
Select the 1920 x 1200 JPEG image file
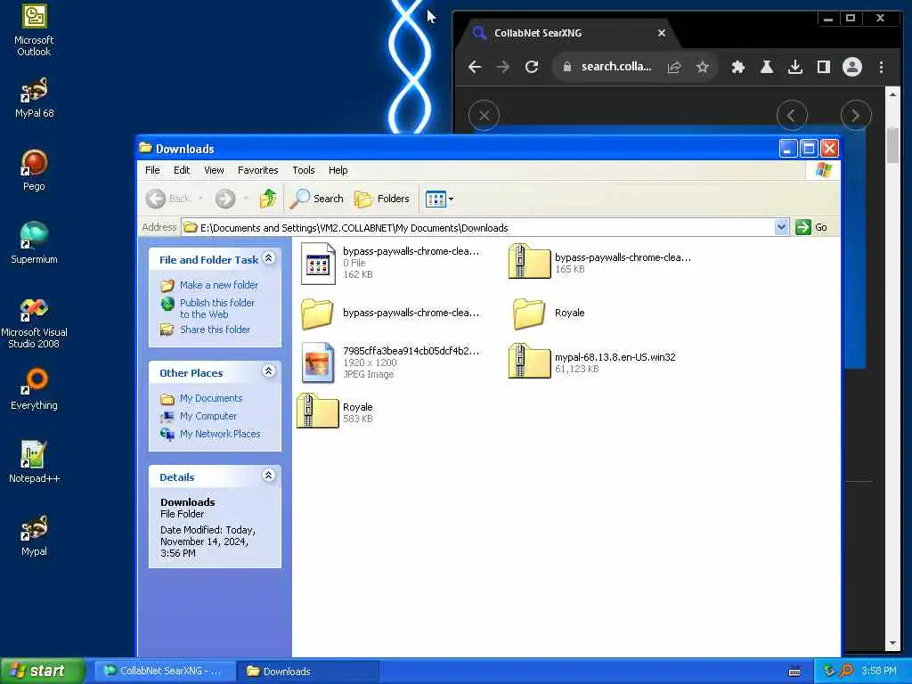390,362
